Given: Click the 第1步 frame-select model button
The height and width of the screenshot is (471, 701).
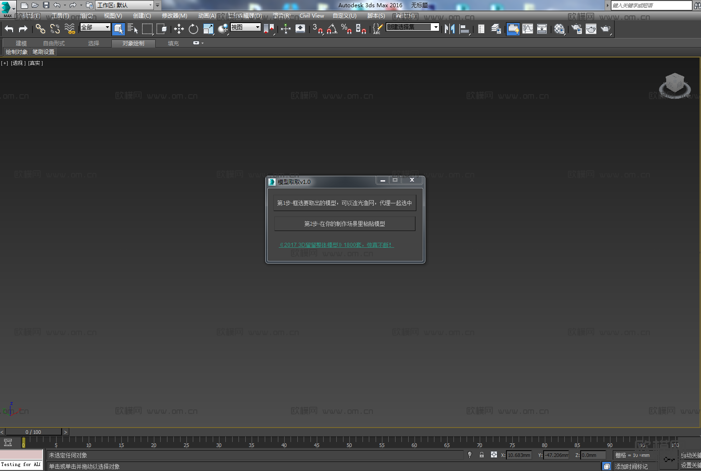Looking at the screenshot, I should pyautogui.click(x=344, y=203).
